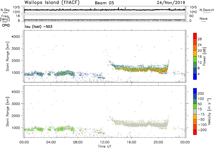The width and height of the screenshot is (214, 148).
Task: Click the 'Wallops Island (fitACF)' title
Action: tap(52, 3)
